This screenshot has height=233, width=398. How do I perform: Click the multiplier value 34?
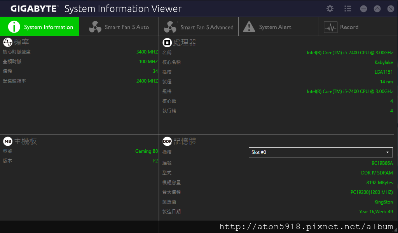[x=155, y=71]
